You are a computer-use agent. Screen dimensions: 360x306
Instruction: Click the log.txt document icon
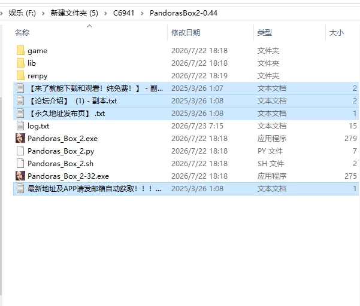click(x=20, y=126)
